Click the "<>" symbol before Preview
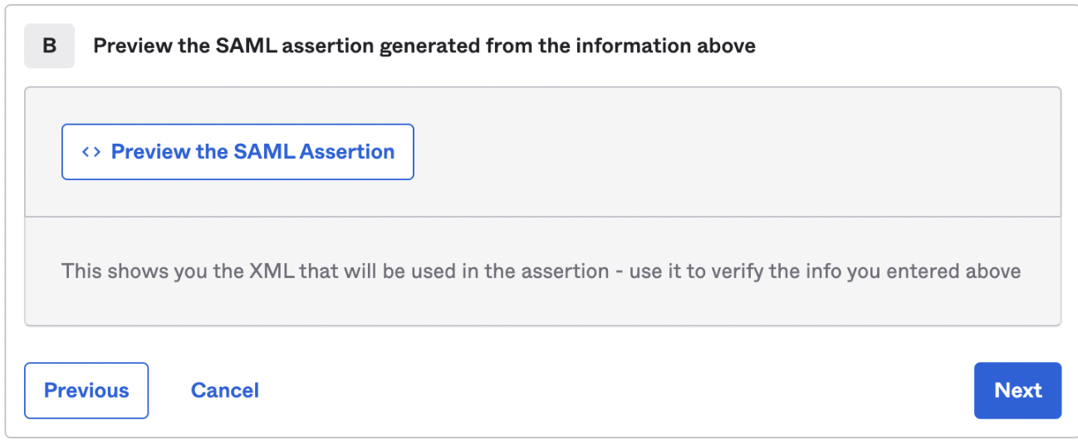Screen dimensions: 1078x445 (91, 152)
